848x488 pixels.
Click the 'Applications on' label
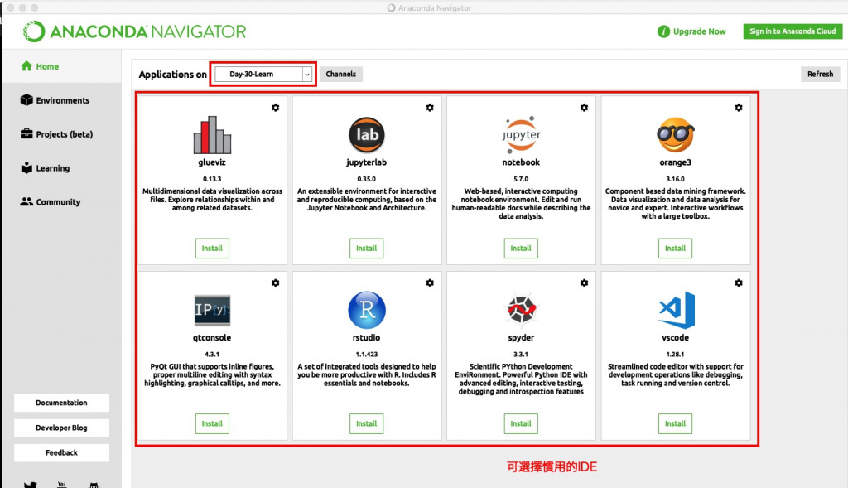(x=172, y=74)
